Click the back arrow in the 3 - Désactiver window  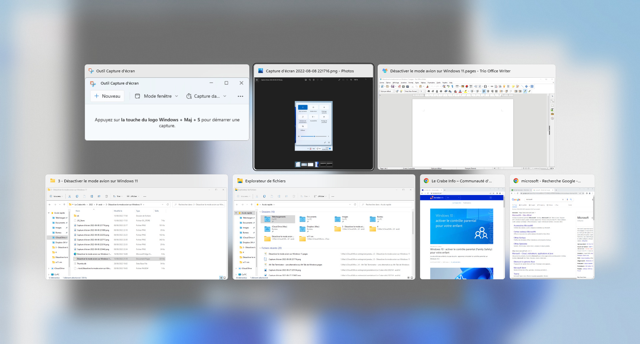tap(50, 205)
